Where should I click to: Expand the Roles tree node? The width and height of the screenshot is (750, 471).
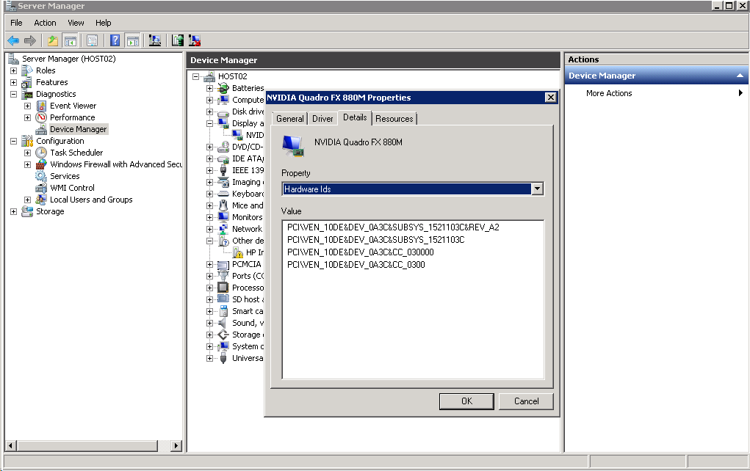(x=13, y=71)
